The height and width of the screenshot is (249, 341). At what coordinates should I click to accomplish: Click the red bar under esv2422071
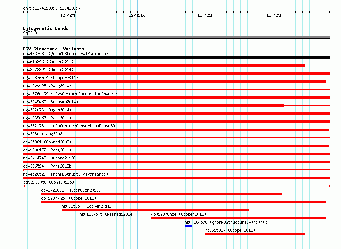pyautogui.click(x=162, y=194)
